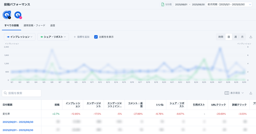
Task: Select the 日 granularity option
Action: 229,37
